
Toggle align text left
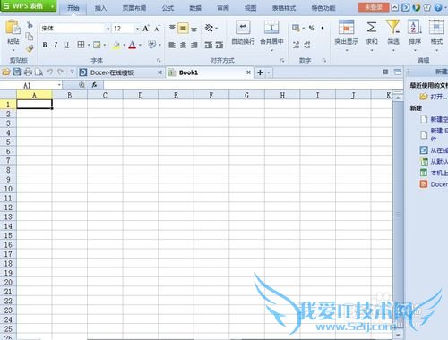pyautogui.click(x=172, y=45)
